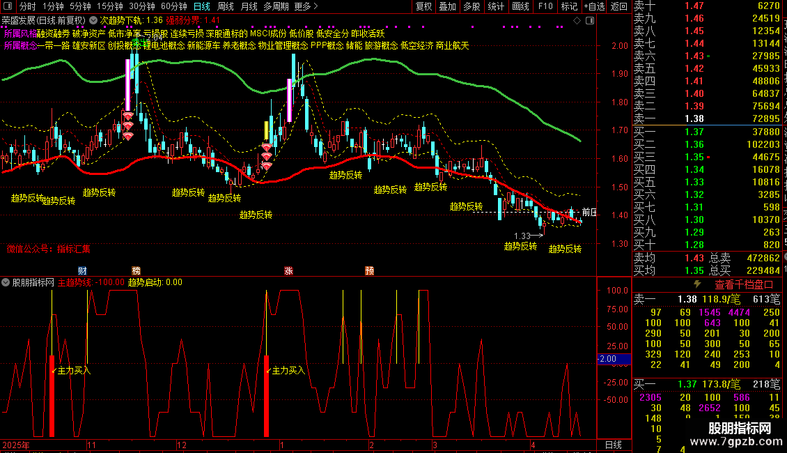Click the split-window icon beside the diamond
Viewport: 787px width, 453px height.
(x=590, y=21)
